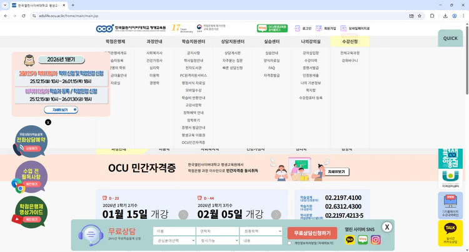Open Chrome downloads icon
This screenshot has height=252, width=469.
(445, 16)
